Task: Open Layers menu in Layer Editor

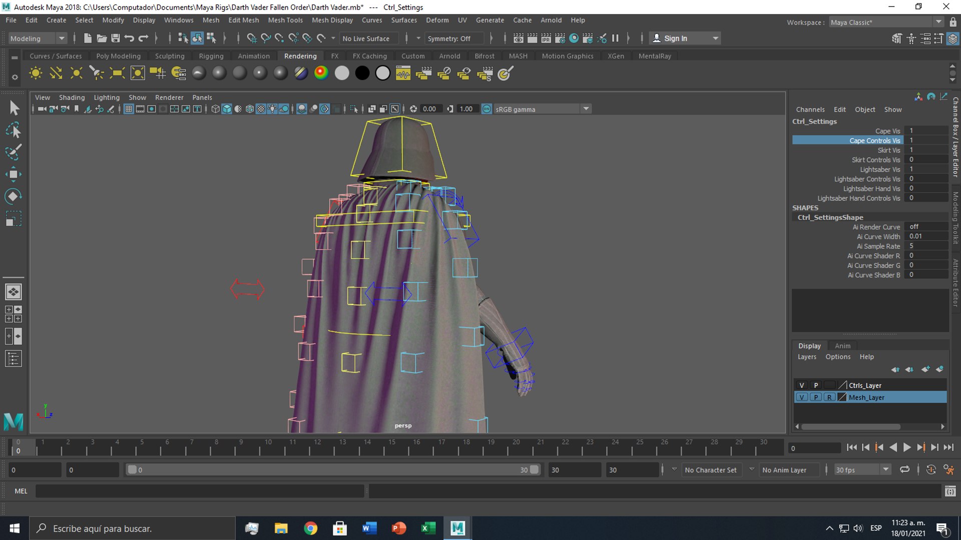Action: [807, 356]
